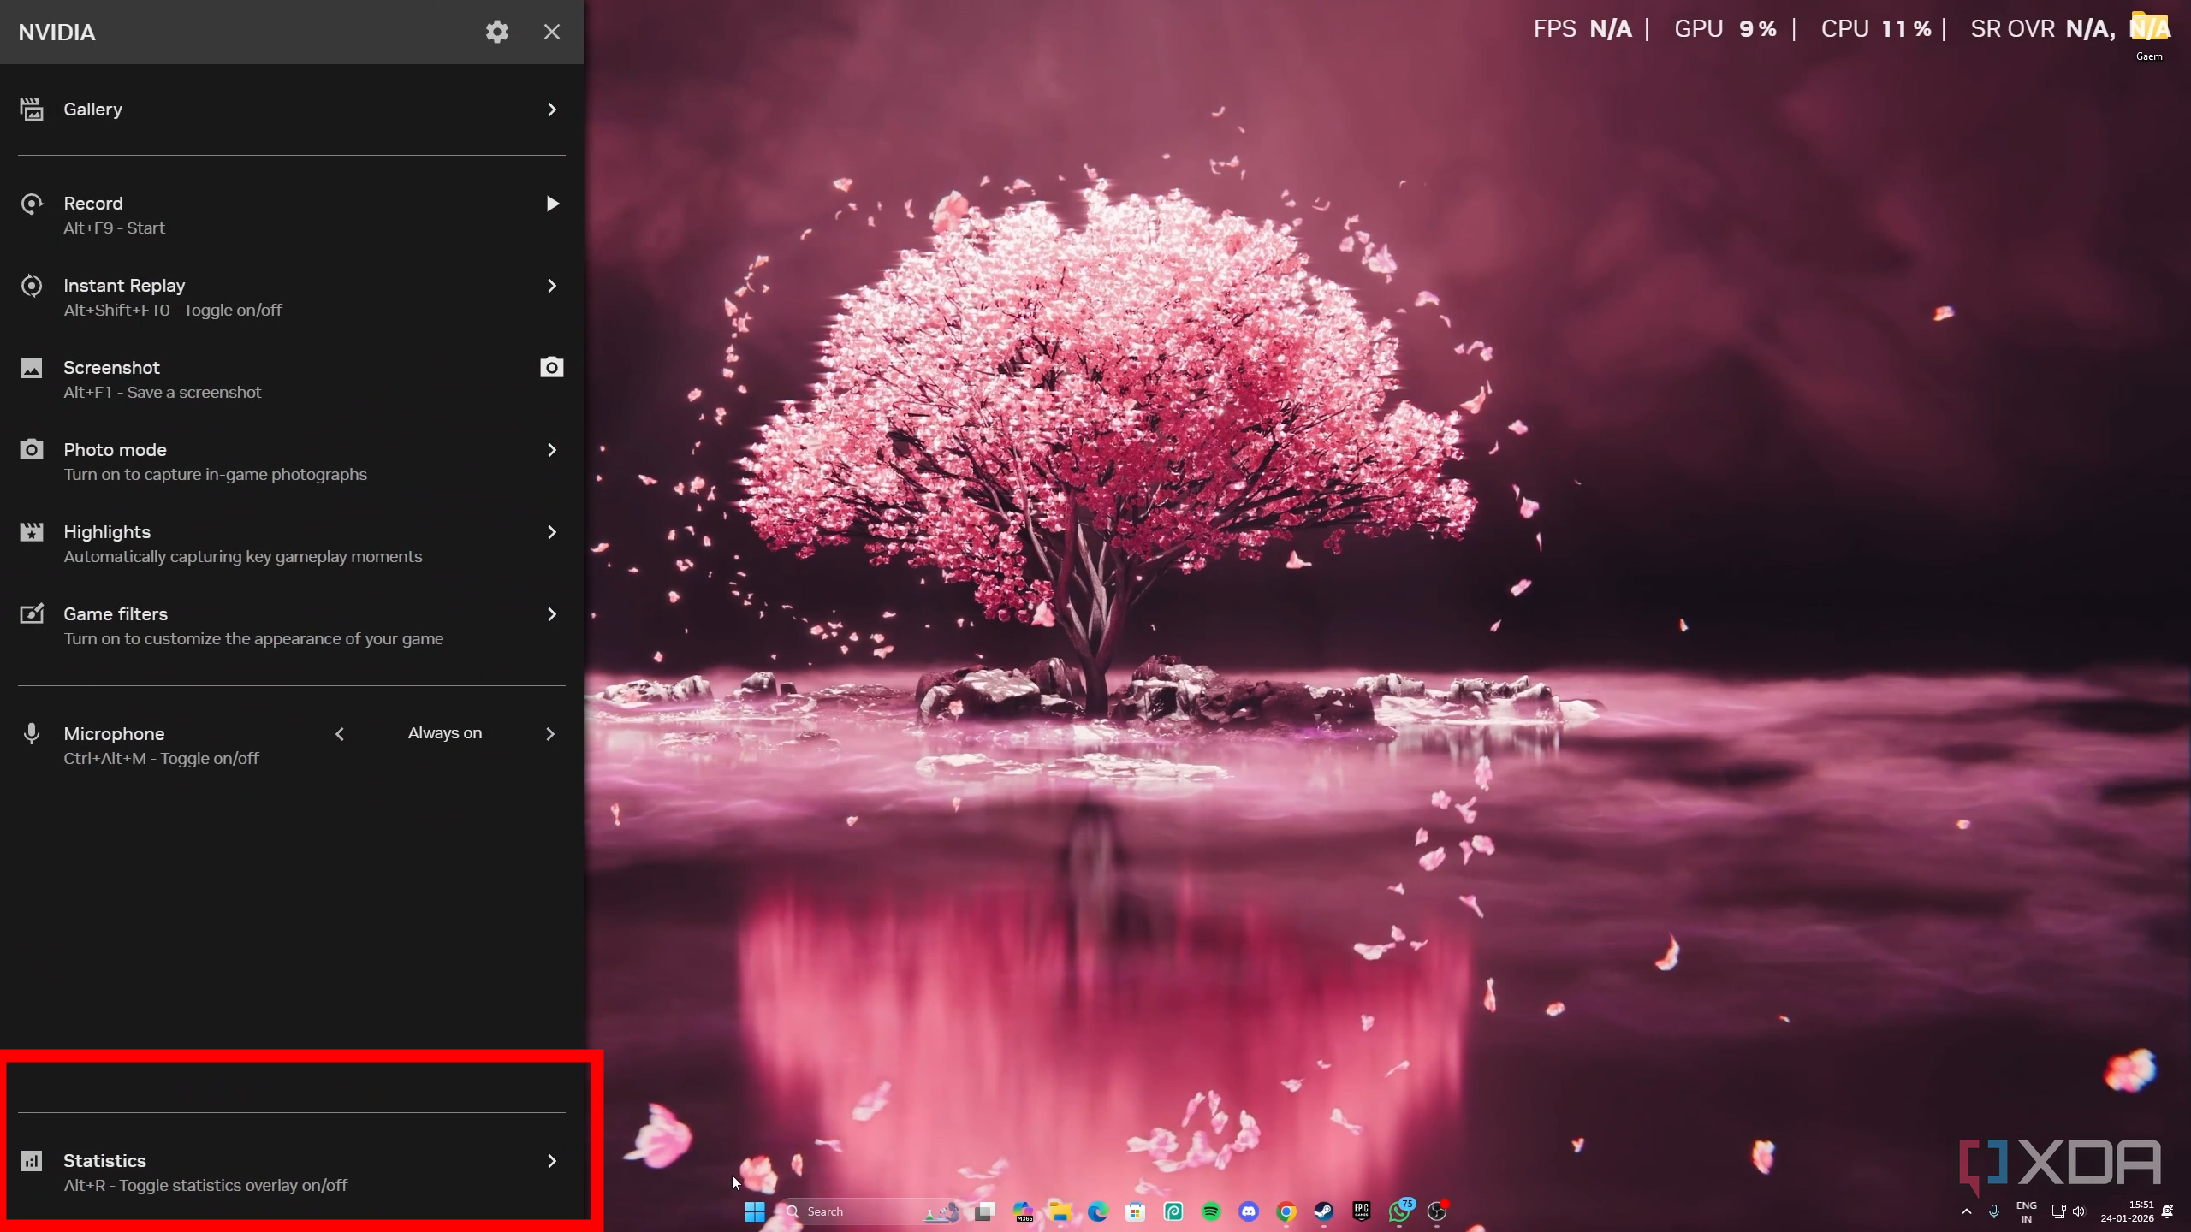This screenshot has height=1232, width=2191.
Task: Launch Steam from the taskbar
Action: click(x=1324, y=1211)
